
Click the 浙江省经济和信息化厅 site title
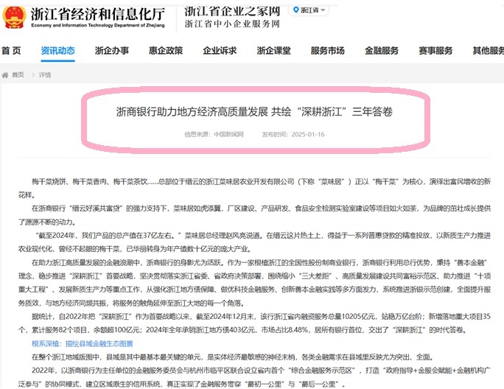coord(98,14)
